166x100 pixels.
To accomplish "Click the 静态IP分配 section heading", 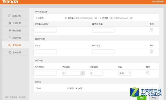I will [x=40, y=39].
